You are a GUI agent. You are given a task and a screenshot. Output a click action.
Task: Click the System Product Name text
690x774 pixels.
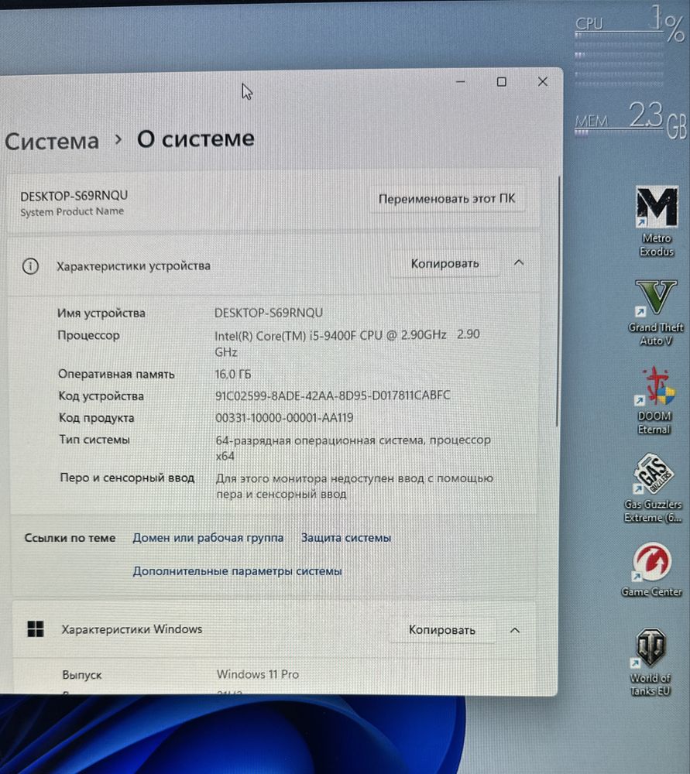click(72, 212)
